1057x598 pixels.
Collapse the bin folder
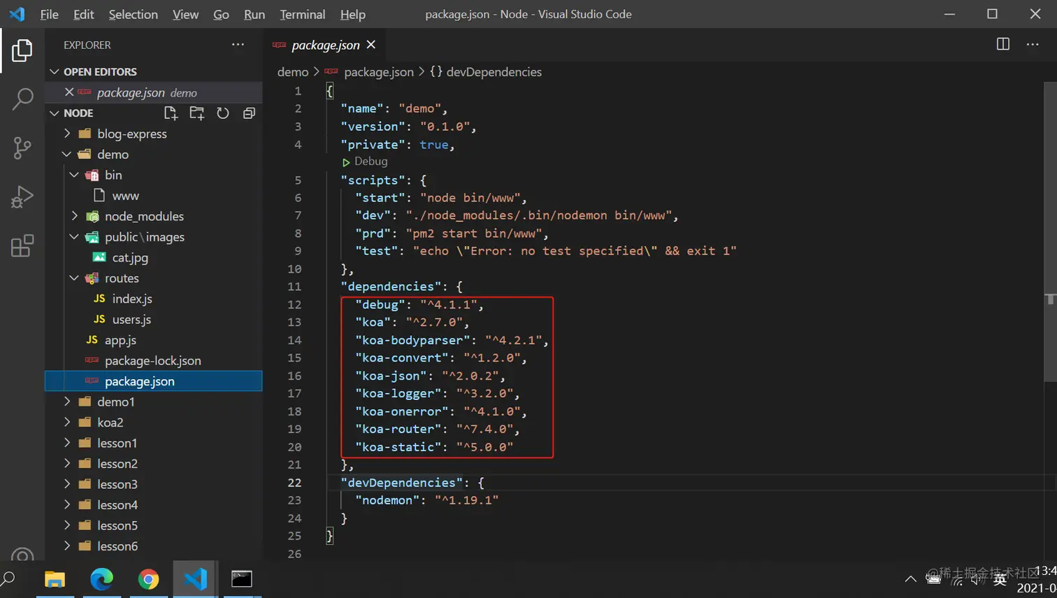pos(75,175)
